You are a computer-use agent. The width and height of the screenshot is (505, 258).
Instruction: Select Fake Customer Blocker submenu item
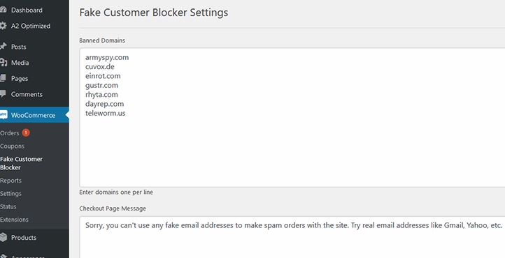[21, 163]
